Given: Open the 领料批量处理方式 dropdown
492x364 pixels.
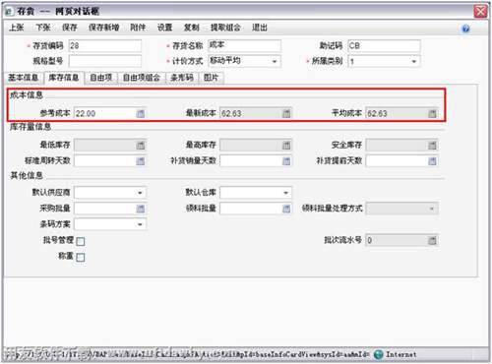Looking at the screenshot, I should click(x=432, y=209).
